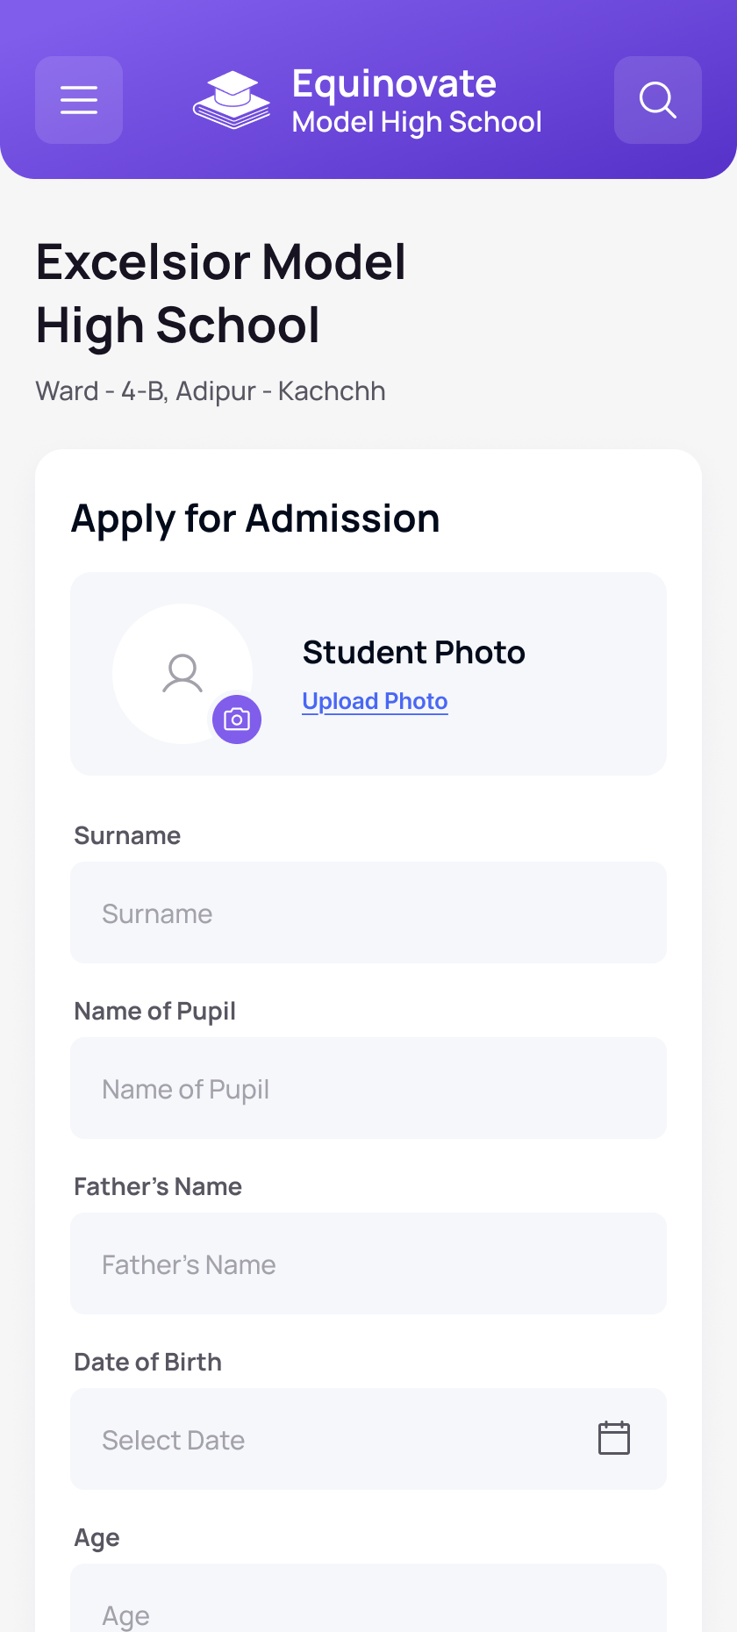Focus the Name of Pupil field
This screenshot has height=1632, width=737.
pyautogui.click(x=368, y=1088)
